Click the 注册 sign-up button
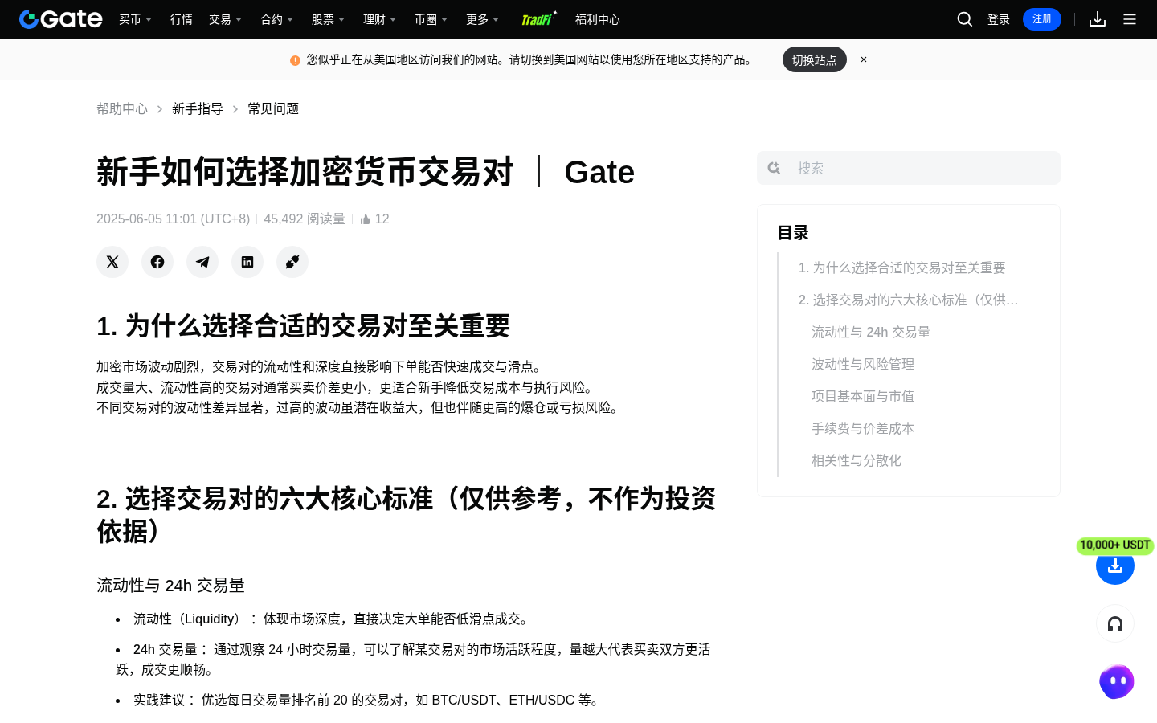Screen dimensions: 1157x723 (x=1042, y=19)
